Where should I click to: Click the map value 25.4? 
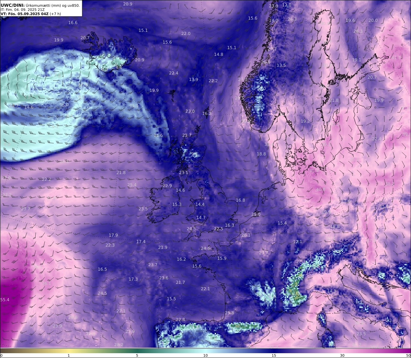[132, 185]
